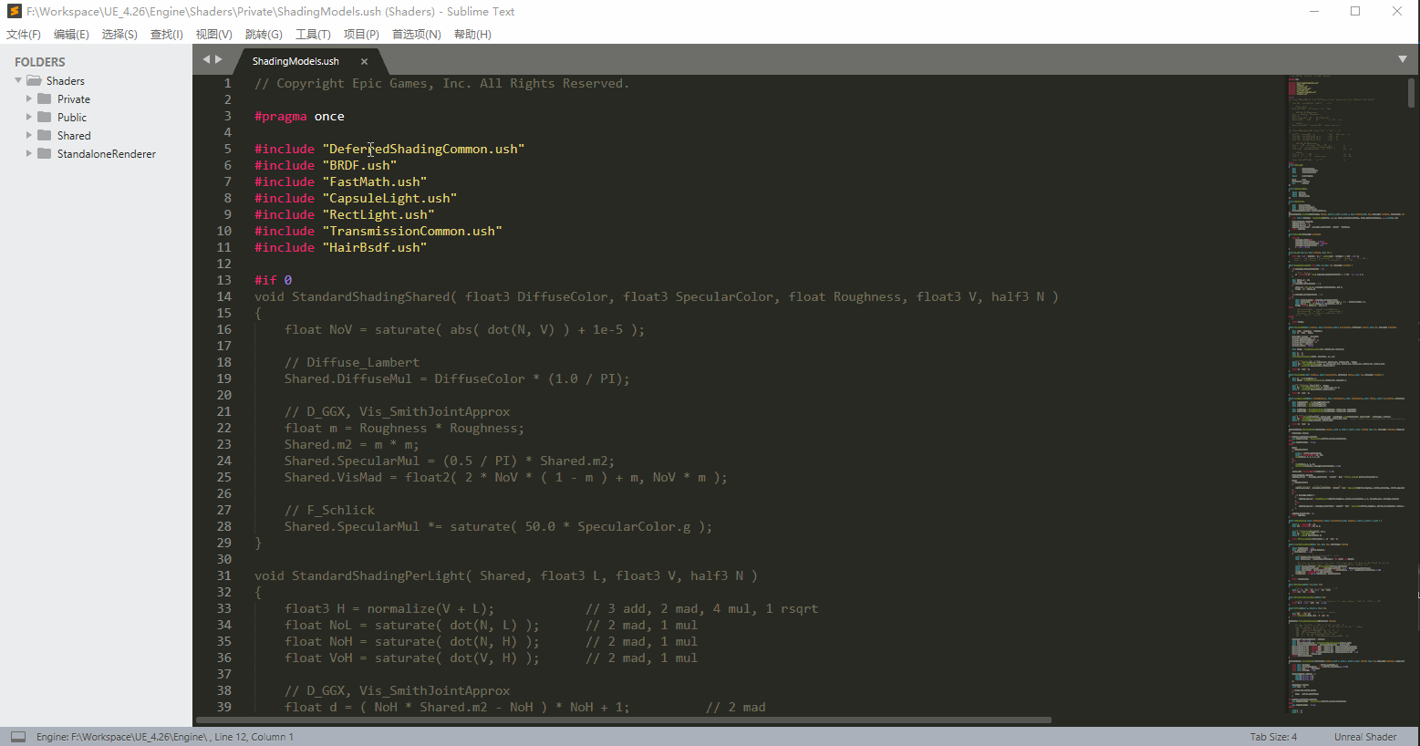
Task: Click the "DeferredShadingCommon.ush" include string
Action: [x=424, y=149]
